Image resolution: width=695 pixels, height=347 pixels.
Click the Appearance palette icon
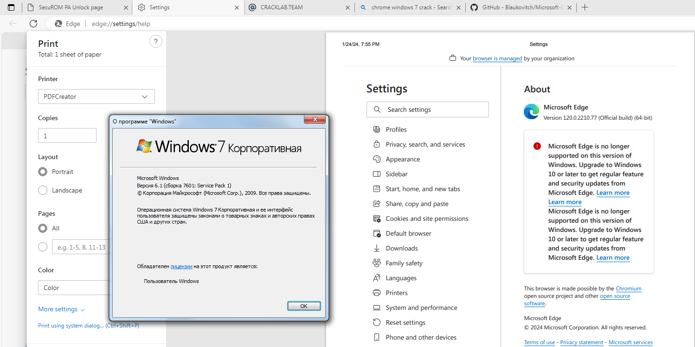(x=377, y=159)
